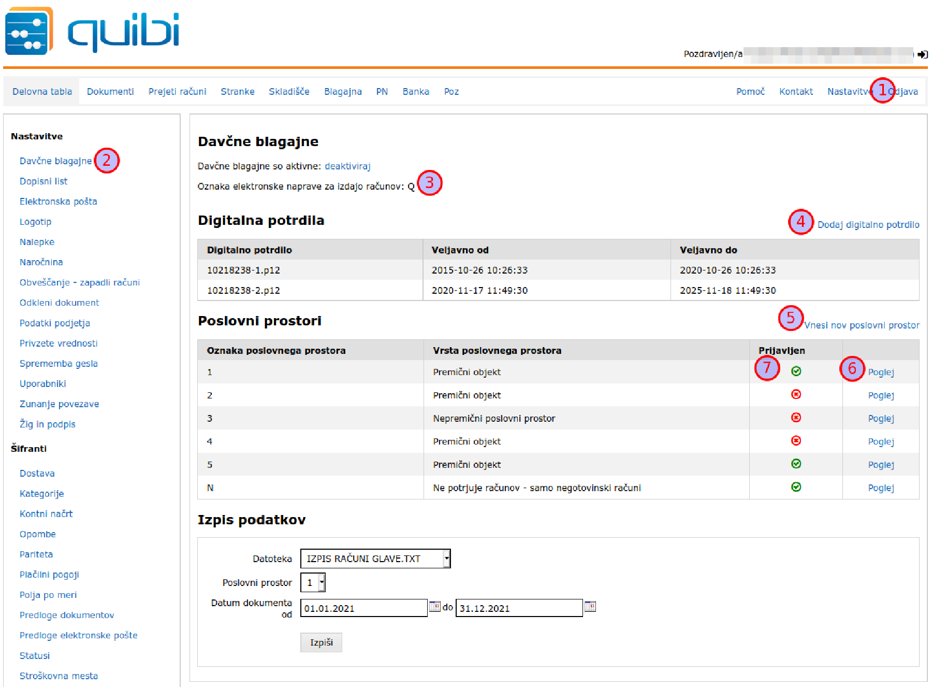Click red status icon for prostor 4
This screenshot has height=687, width=932.
tap(796, 440)
